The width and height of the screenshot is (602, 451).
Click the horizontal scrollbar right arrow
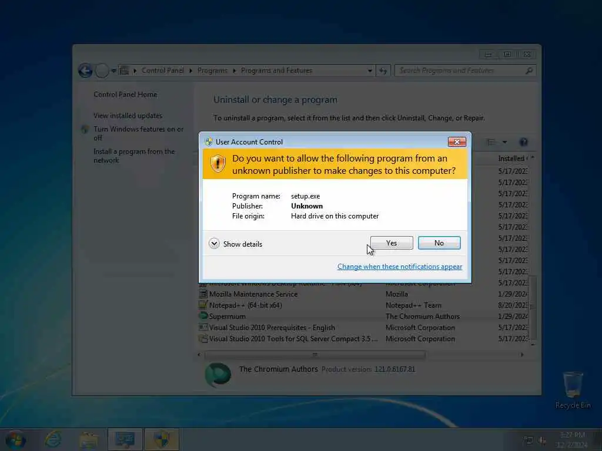coord(522,355)
